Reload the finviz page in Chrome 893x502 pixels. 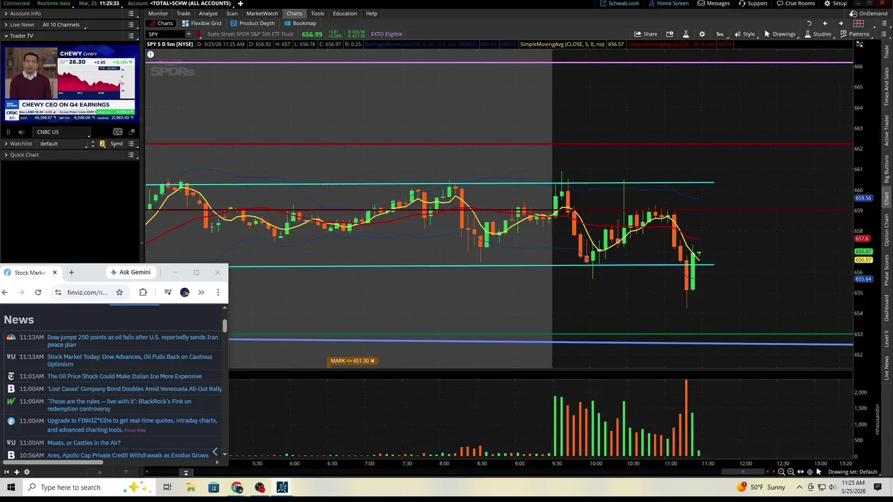tap(38, 292)
